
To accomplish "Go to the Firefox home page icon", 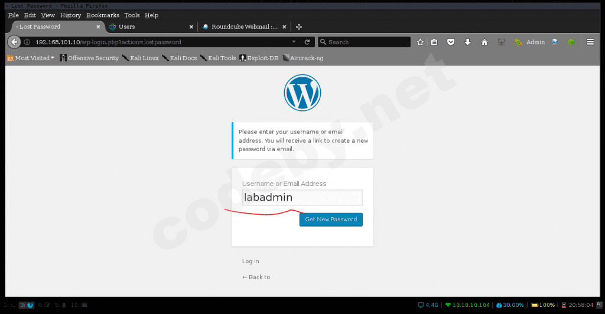I will [484, 42].
